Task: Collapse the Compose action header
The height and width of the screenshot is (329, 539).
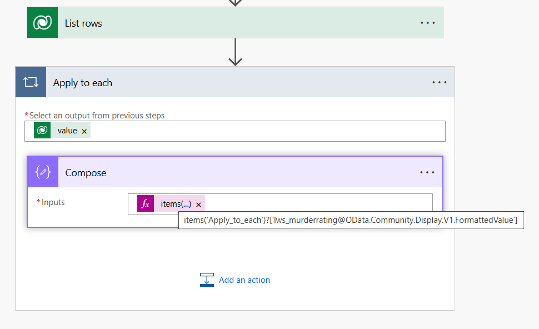Action: pos(235,172)
